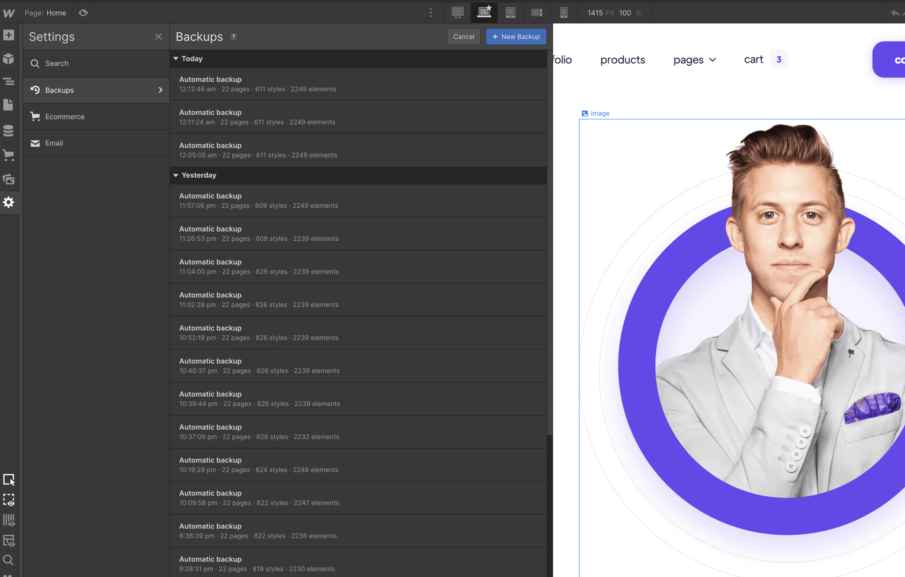Viewport: 905px width, 577px height.
Task: Open the pages dropdown in site nav
Action: (x=695, y=60)
